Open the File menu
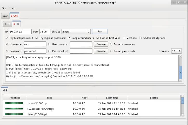The width and height of the screenshot is (188, 125). point(4,8)
